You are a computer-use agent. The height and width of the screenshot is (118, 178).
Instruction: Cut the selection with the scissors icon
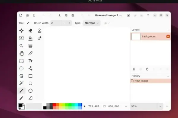click(60, 15)
